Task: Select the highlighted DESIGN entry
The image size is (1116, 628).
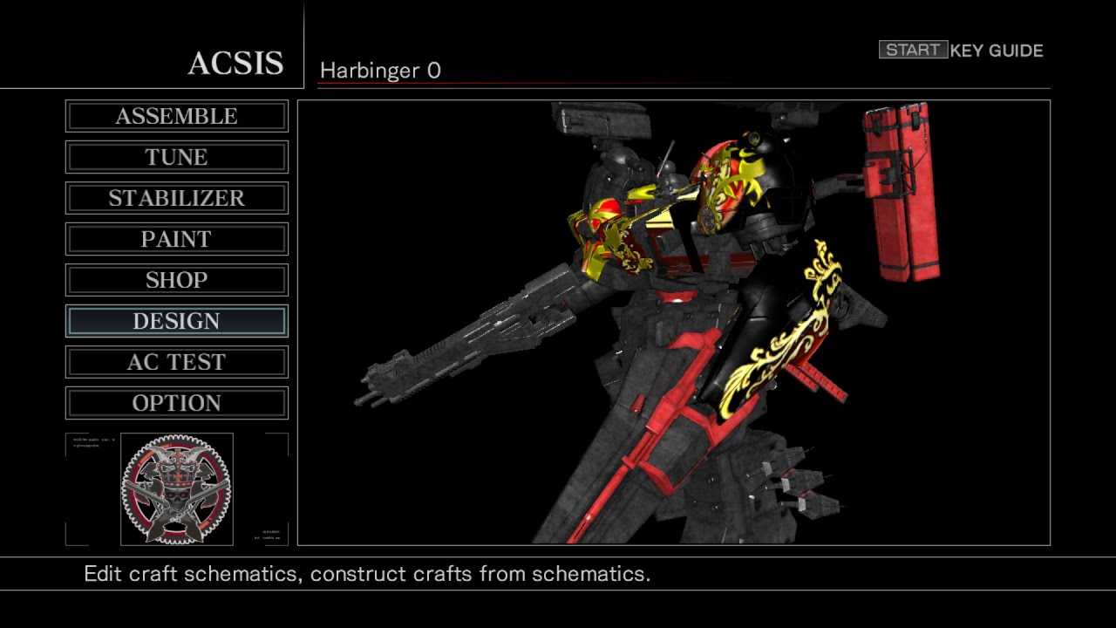Action: pos(176,321)
